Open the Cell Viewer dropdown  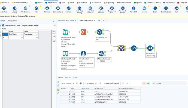[91, 83]
